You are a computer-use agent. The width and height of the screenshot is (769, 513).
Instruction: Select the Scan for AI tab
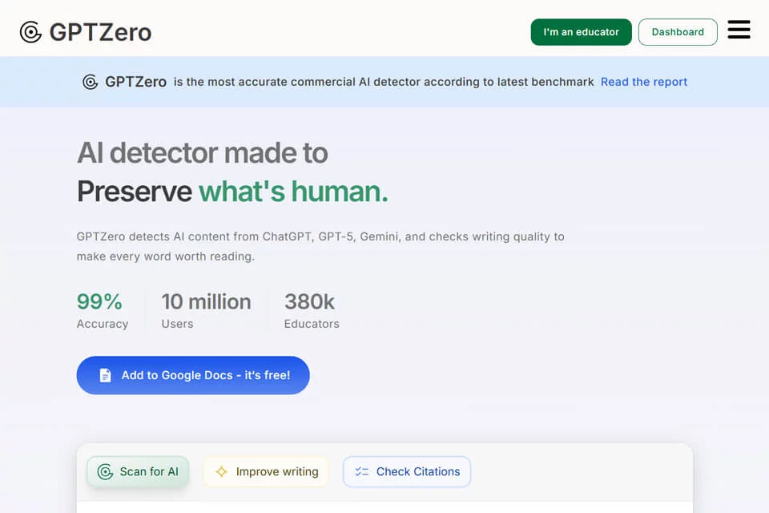click(x=138, y=472)
